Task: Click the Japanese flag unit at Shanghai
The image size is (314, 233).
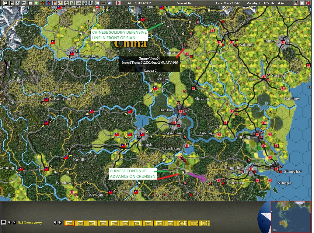Action: 277,169
